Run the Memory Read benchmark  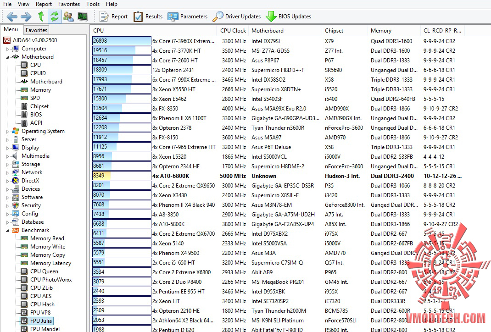[x=47, y=238]
